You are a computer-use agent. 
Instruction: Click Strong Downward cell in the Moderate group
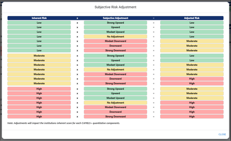click(115, 84)
